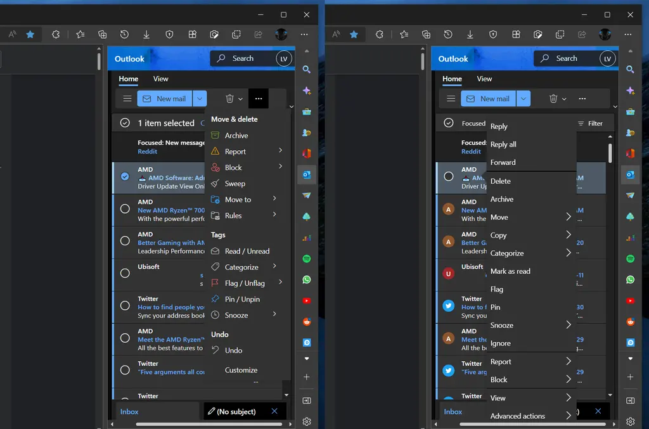This screenshot has width=649, height=429.
Task: Open browser downloads in the right window
Action: tap(470, 35)
